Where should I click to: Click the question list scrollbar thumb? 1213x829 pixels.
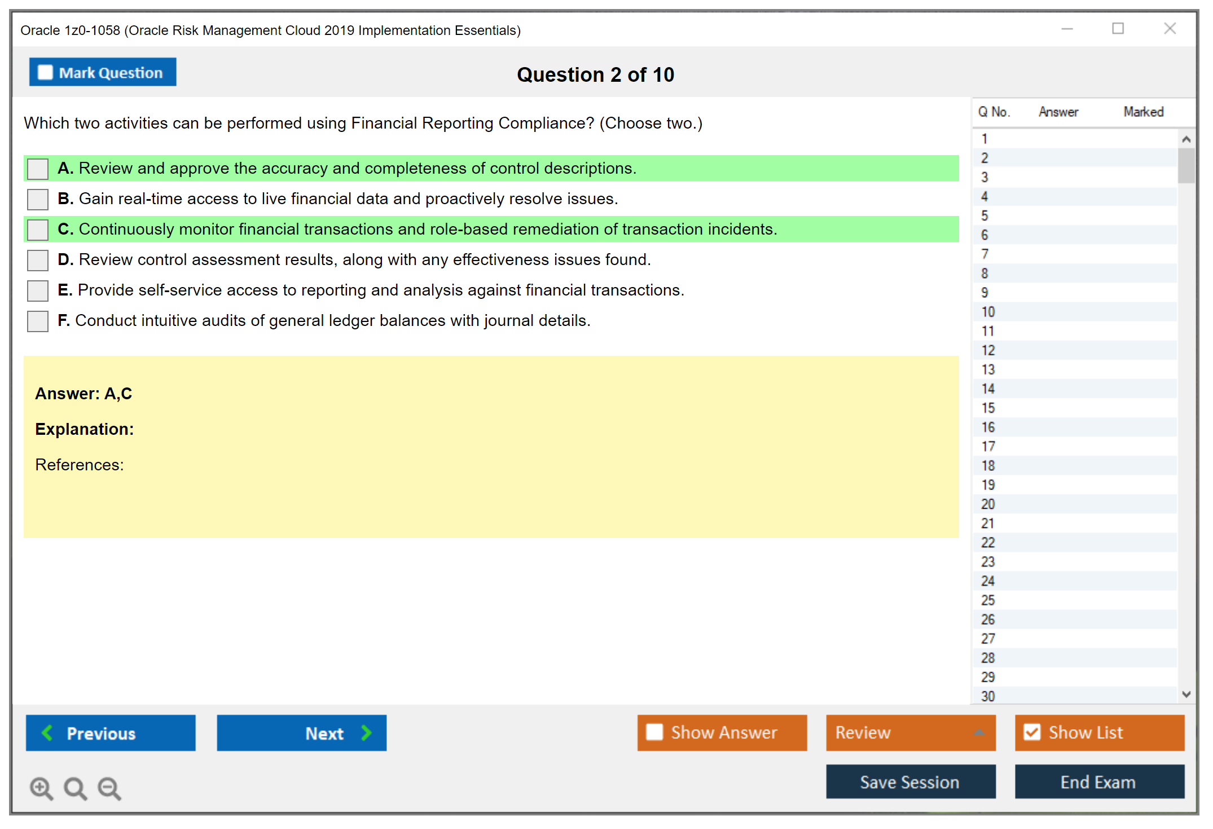[1186, 165]
